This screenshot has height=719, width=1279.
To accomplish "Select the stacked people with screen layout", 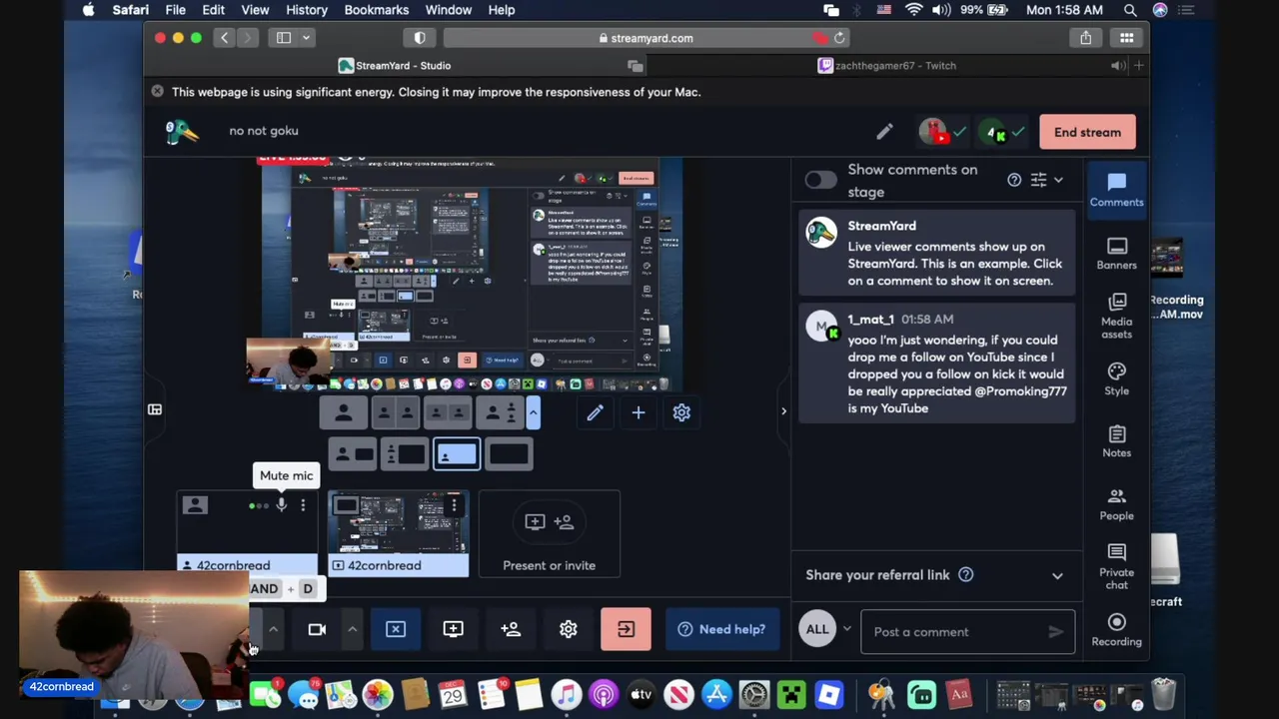I will pyautogui.click(x=405, y=455).
